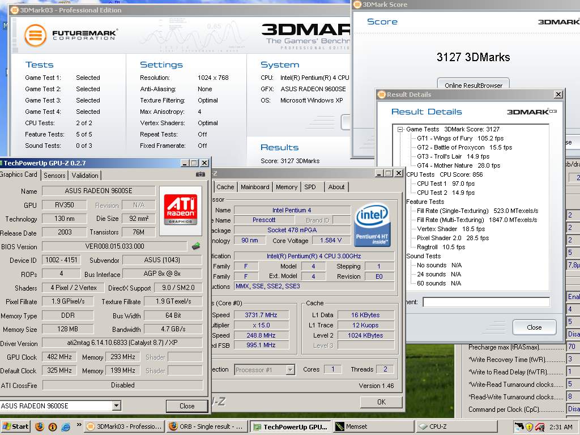The height and width of the screenshot is (435, 580).
Task: Switch to CPU-Z taskbar button
Action: coord(456,427)
